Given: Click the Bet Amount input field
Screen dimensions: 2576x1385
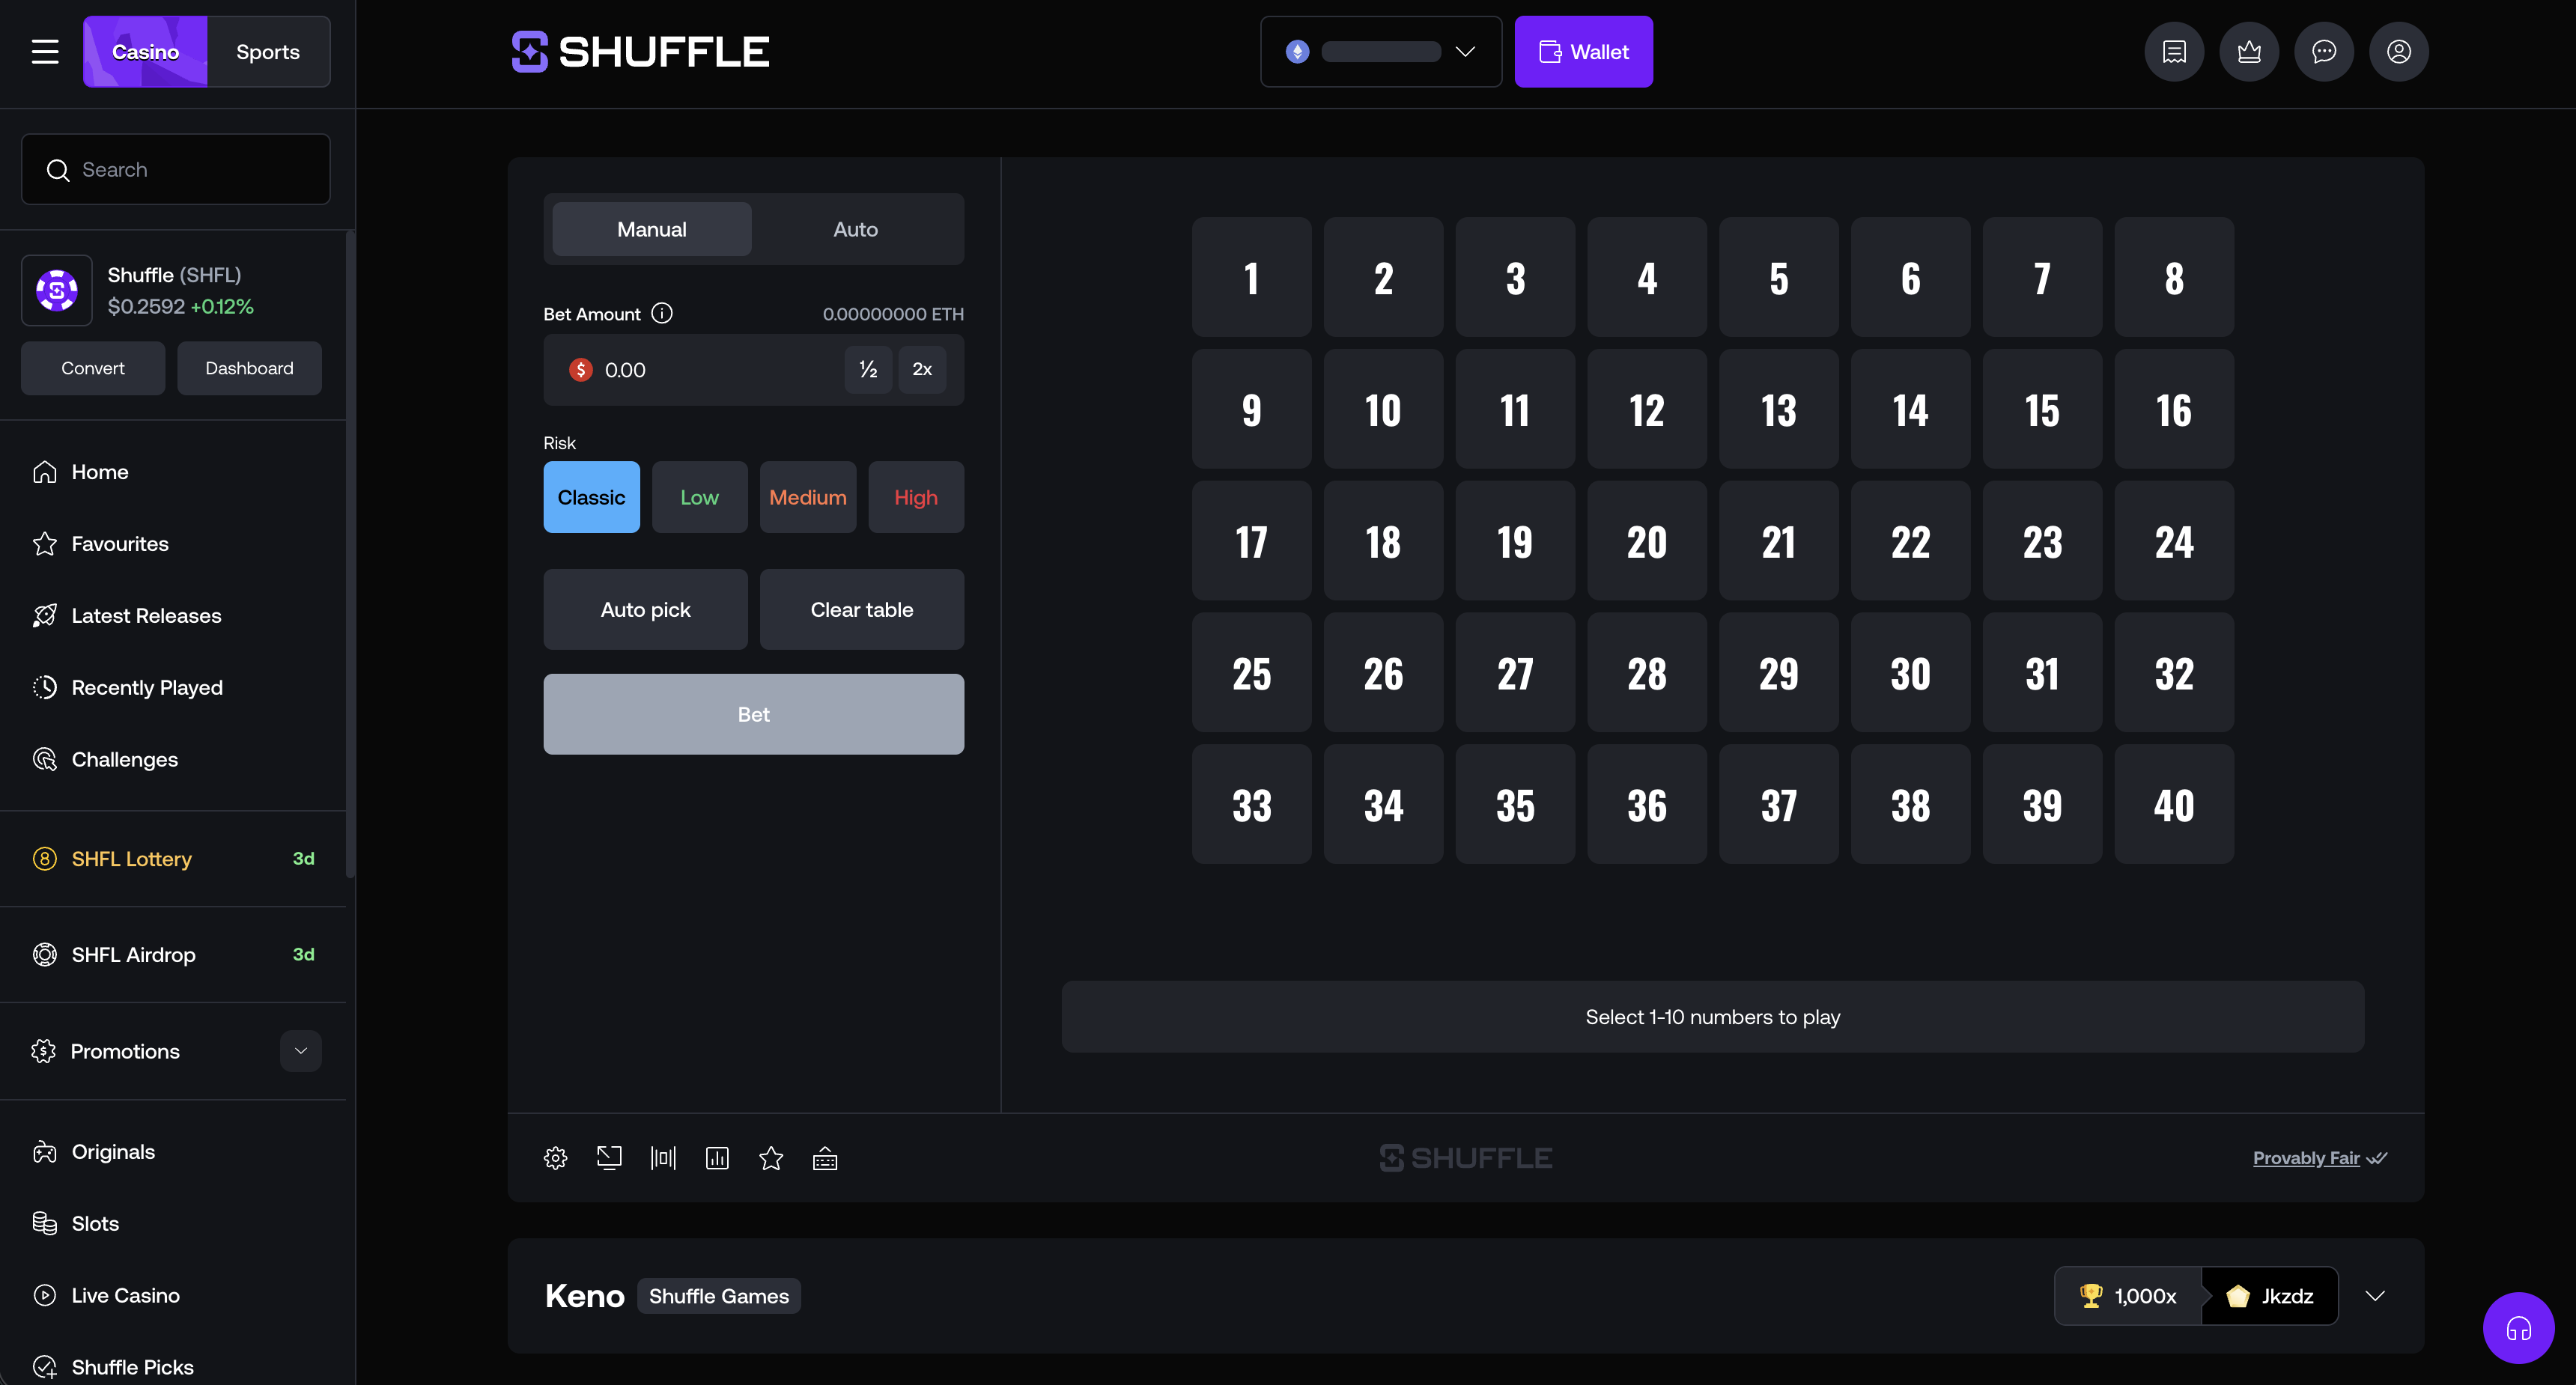Looking at the screenshot, I should pos(754,369).
